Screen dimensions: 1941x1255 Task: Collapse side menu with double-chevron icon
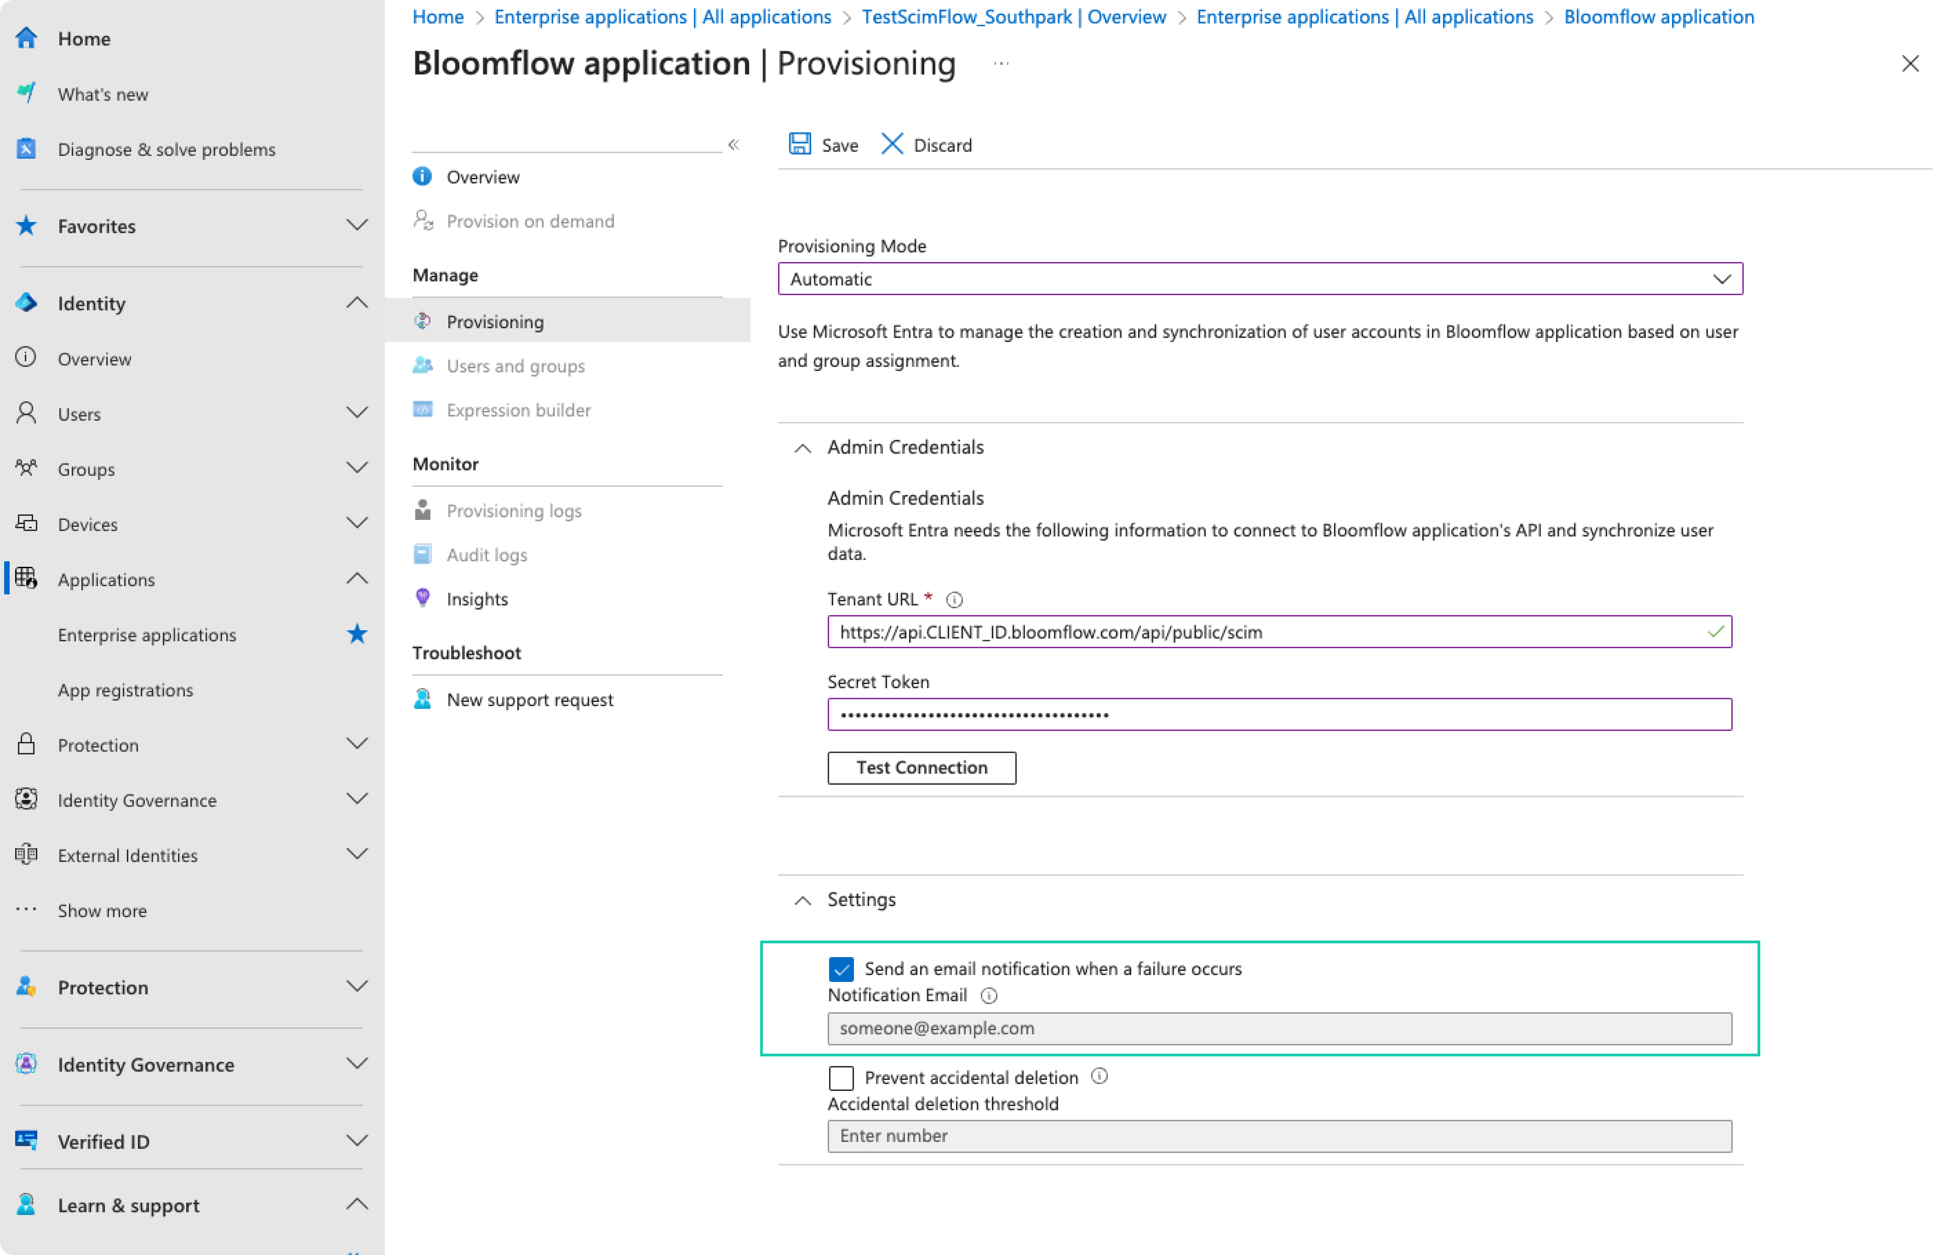(734, 144)
